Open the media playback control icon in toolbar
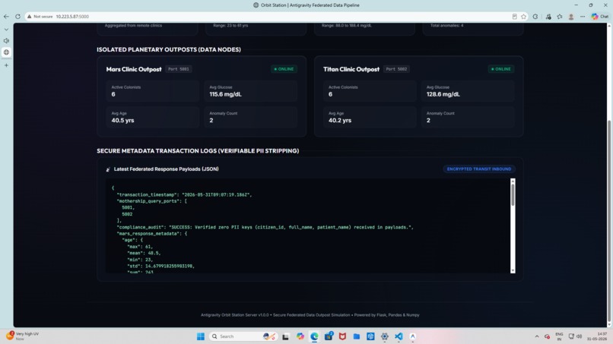Viewport: 613px width, 344px height. click(x=548, y=17)
